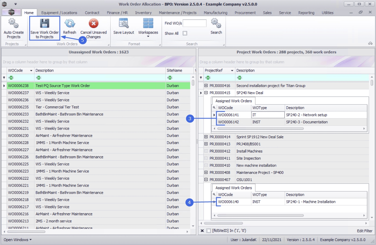The image size is (376, 245).
Task: Expand project PRJ0000414
Action: (206, 137)
